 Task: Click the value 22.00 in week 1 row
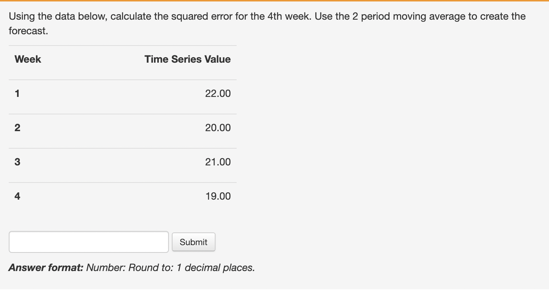tap(218, 93)
